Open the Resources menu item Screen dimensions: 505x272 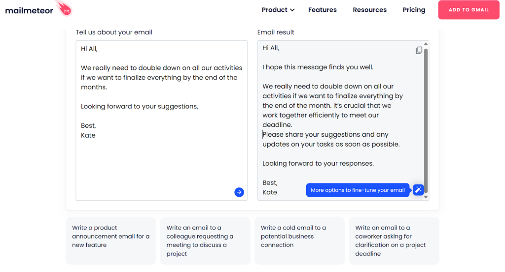[369, 10]
